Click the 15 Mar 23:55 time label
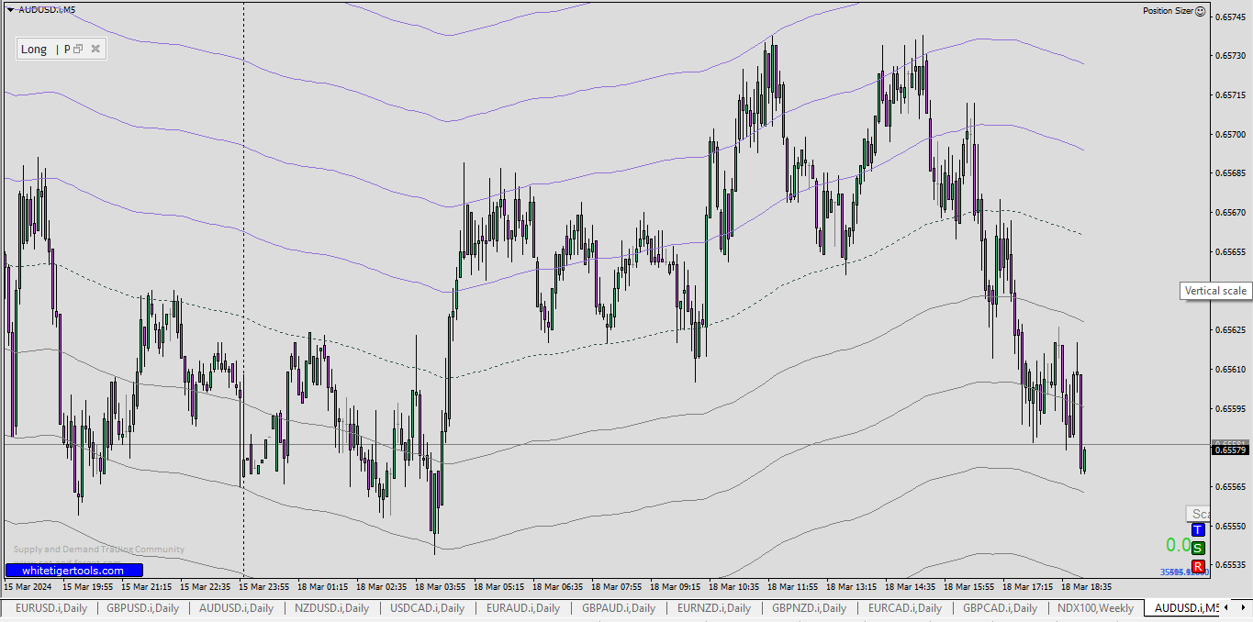Viewport: 1253px width, 622px height. point(266,586)
